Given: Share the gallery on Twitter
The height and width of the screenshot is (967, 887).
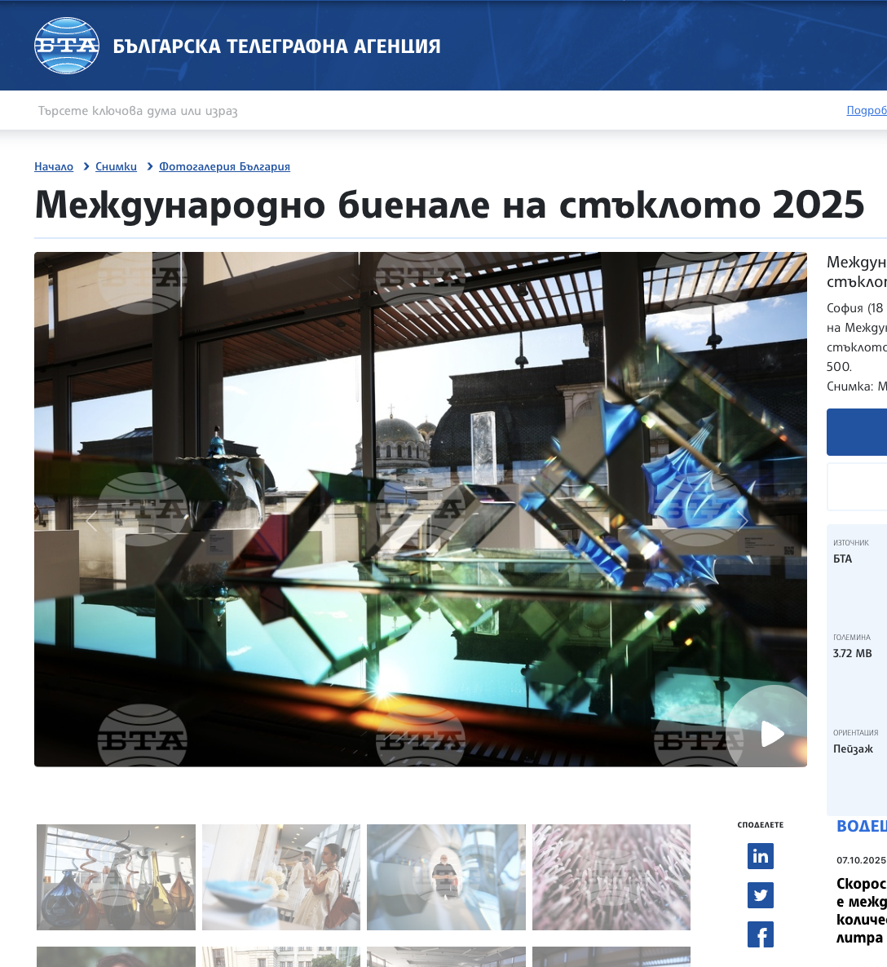Looking at the screenshot, I should tap(760, 895).
